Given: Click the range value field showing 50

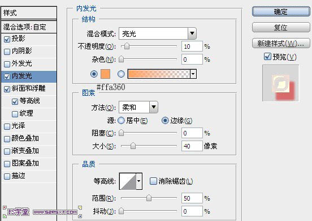Looking at the screenshot, I should click(x=192, y=198).
